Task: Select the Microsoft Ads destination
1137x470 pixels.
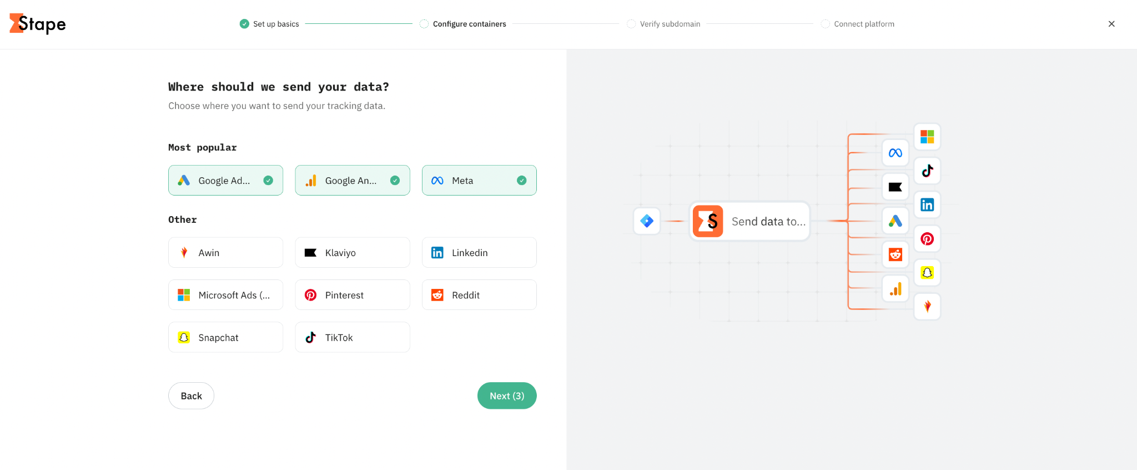Action: click(225, 295)
